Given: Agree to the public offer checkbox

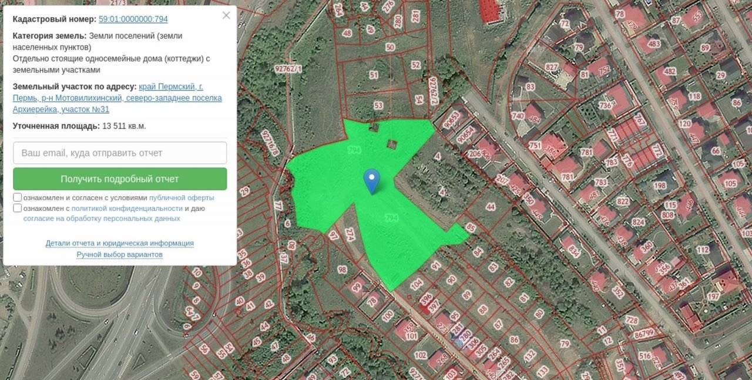Looking at the screenshot, I should [x=18, y=197].
